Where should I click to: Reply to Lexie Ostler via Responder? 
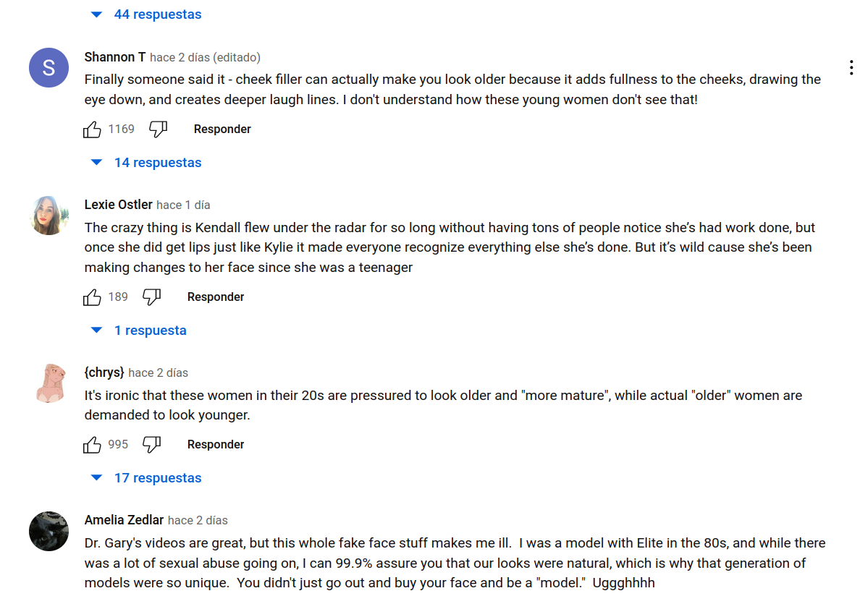coord(216,297)
